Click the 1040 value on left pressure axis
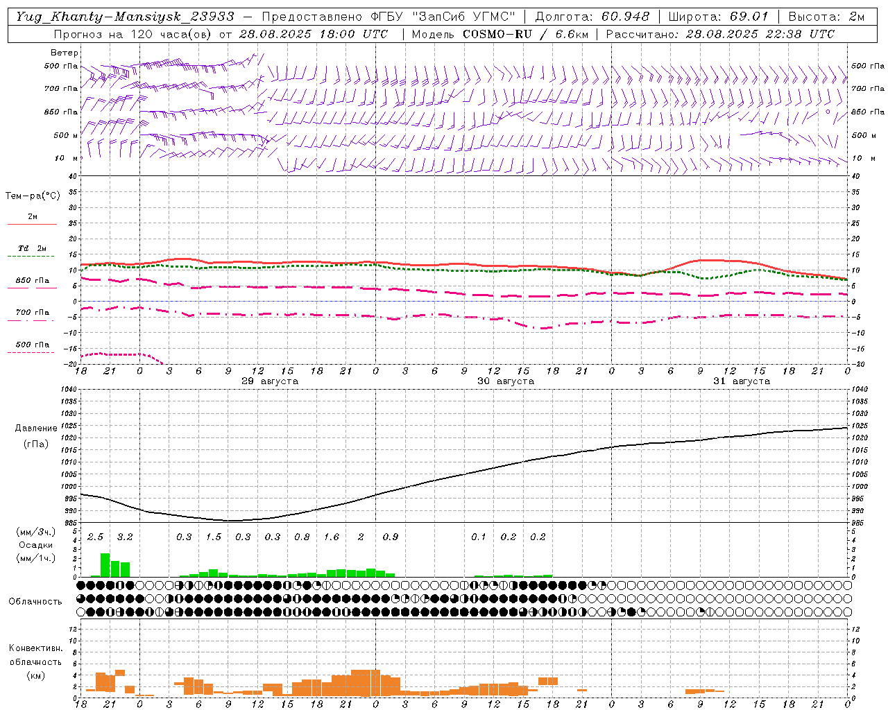888x710 pixels. [x=68, y=389]
